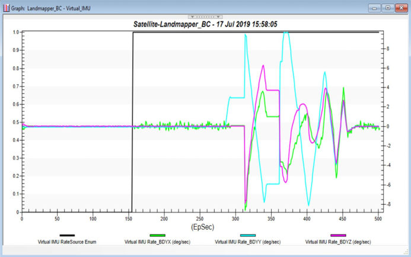Maximize the Virtual_IMU graph window
This screenshot has width=411, height=257.
point(388,8)
